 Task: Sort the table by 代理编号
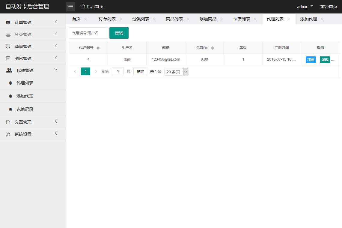click(x=98, y=48)
